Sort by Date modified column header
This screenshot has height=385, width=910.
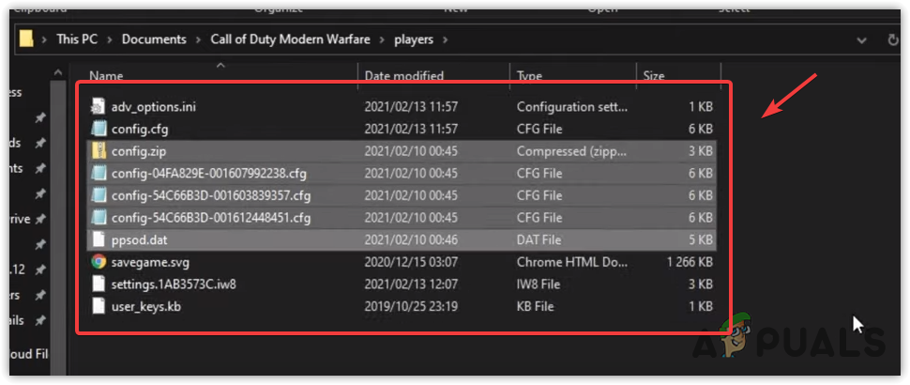click(404, 76)
